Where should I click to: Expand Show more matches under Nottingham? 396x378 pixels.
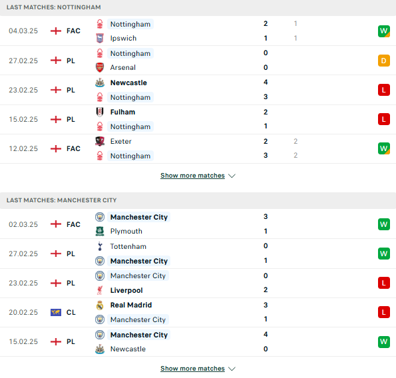[192, 176]
